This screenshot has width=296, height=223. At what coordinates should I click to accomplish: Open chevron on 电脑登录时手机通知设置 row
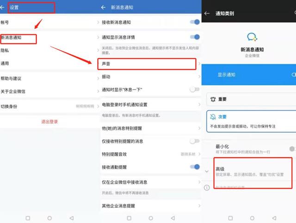click(199, 104)
